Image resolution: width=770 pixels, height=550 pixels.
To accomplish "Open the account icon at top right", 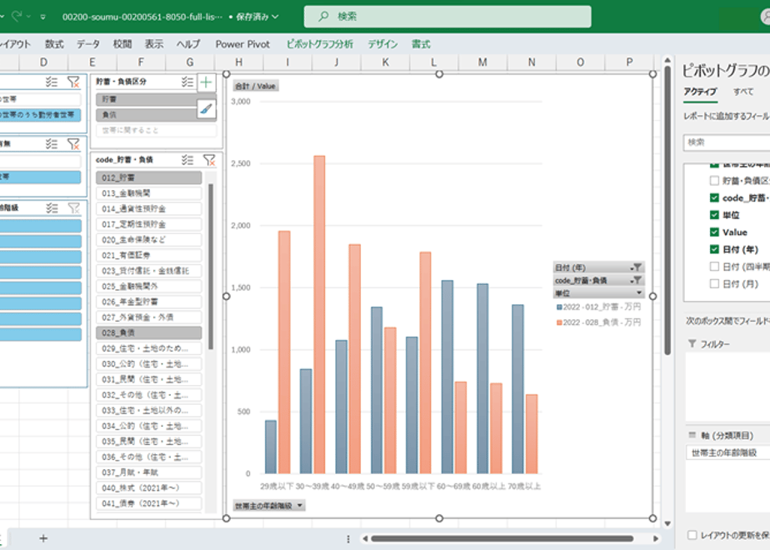I will click(766, 16).
